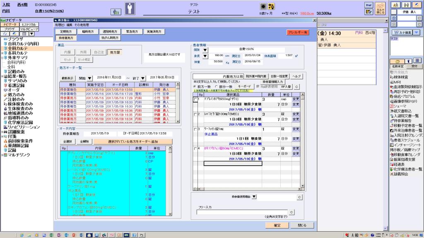Viewport: 424px width, 238px height.
Task: Open the 持参薬使用理由 dropdown
Action: [x=254, y=197]
